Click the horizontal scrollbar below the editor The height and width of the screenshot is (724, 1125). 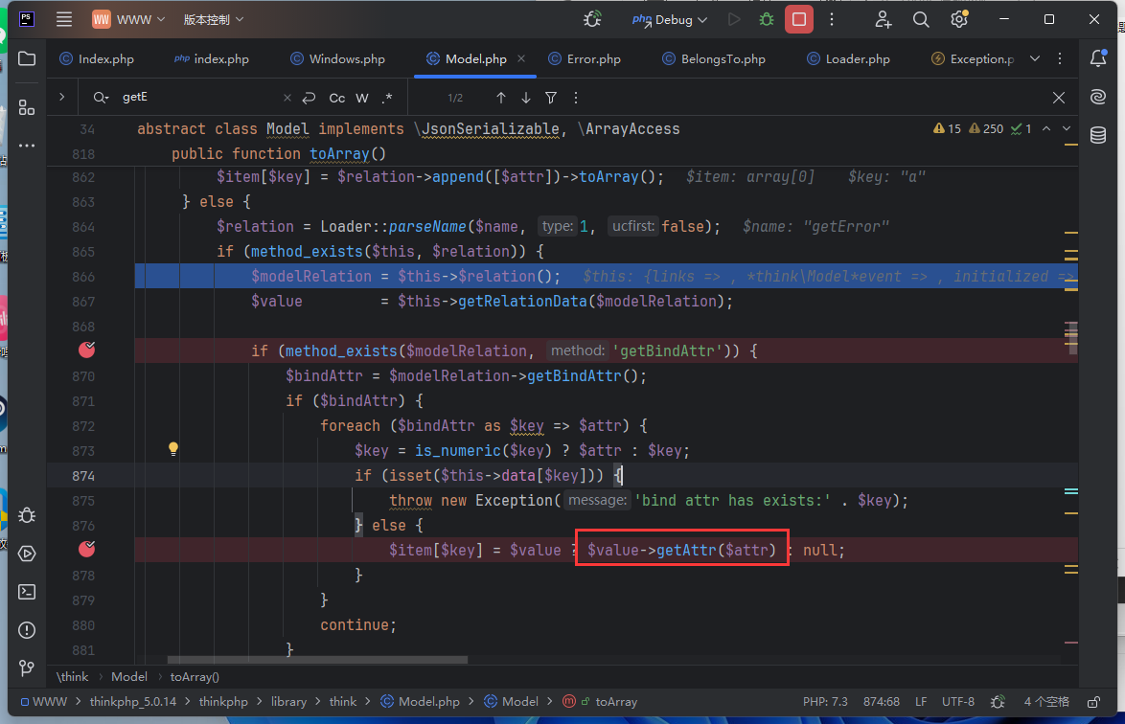point(316,660)
